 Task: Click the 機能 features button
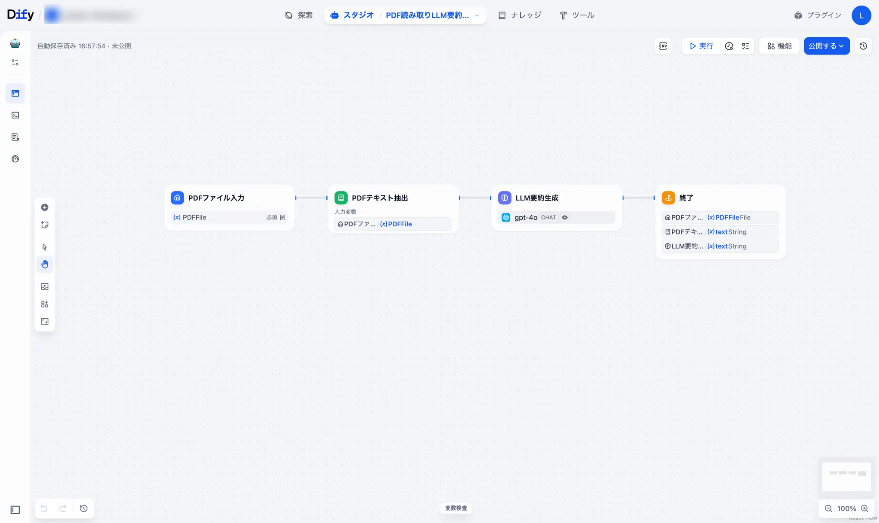[x=779, y=46]
